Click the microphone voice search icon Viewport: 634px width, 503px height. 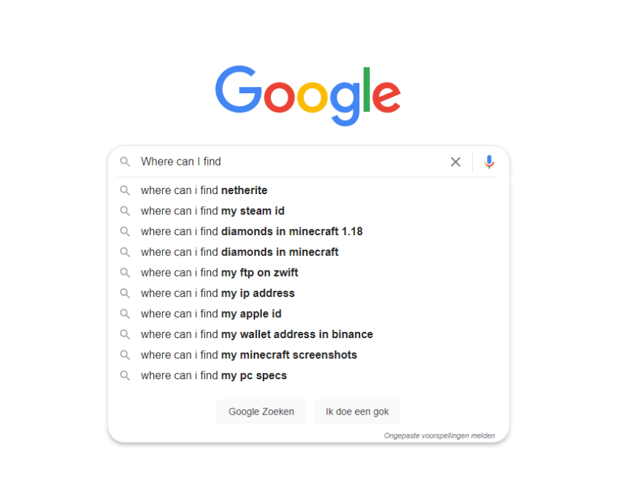click(x=489, y=162)
